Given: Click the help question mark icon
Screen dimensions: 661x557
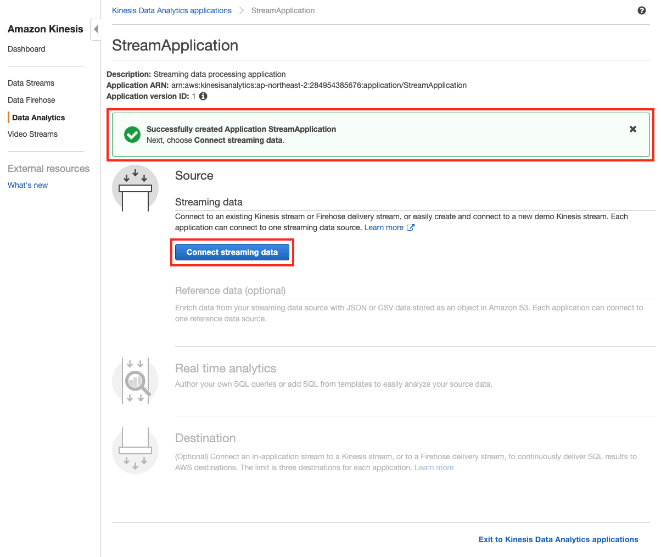Looking at the screenshot, I should pos(641,10).
